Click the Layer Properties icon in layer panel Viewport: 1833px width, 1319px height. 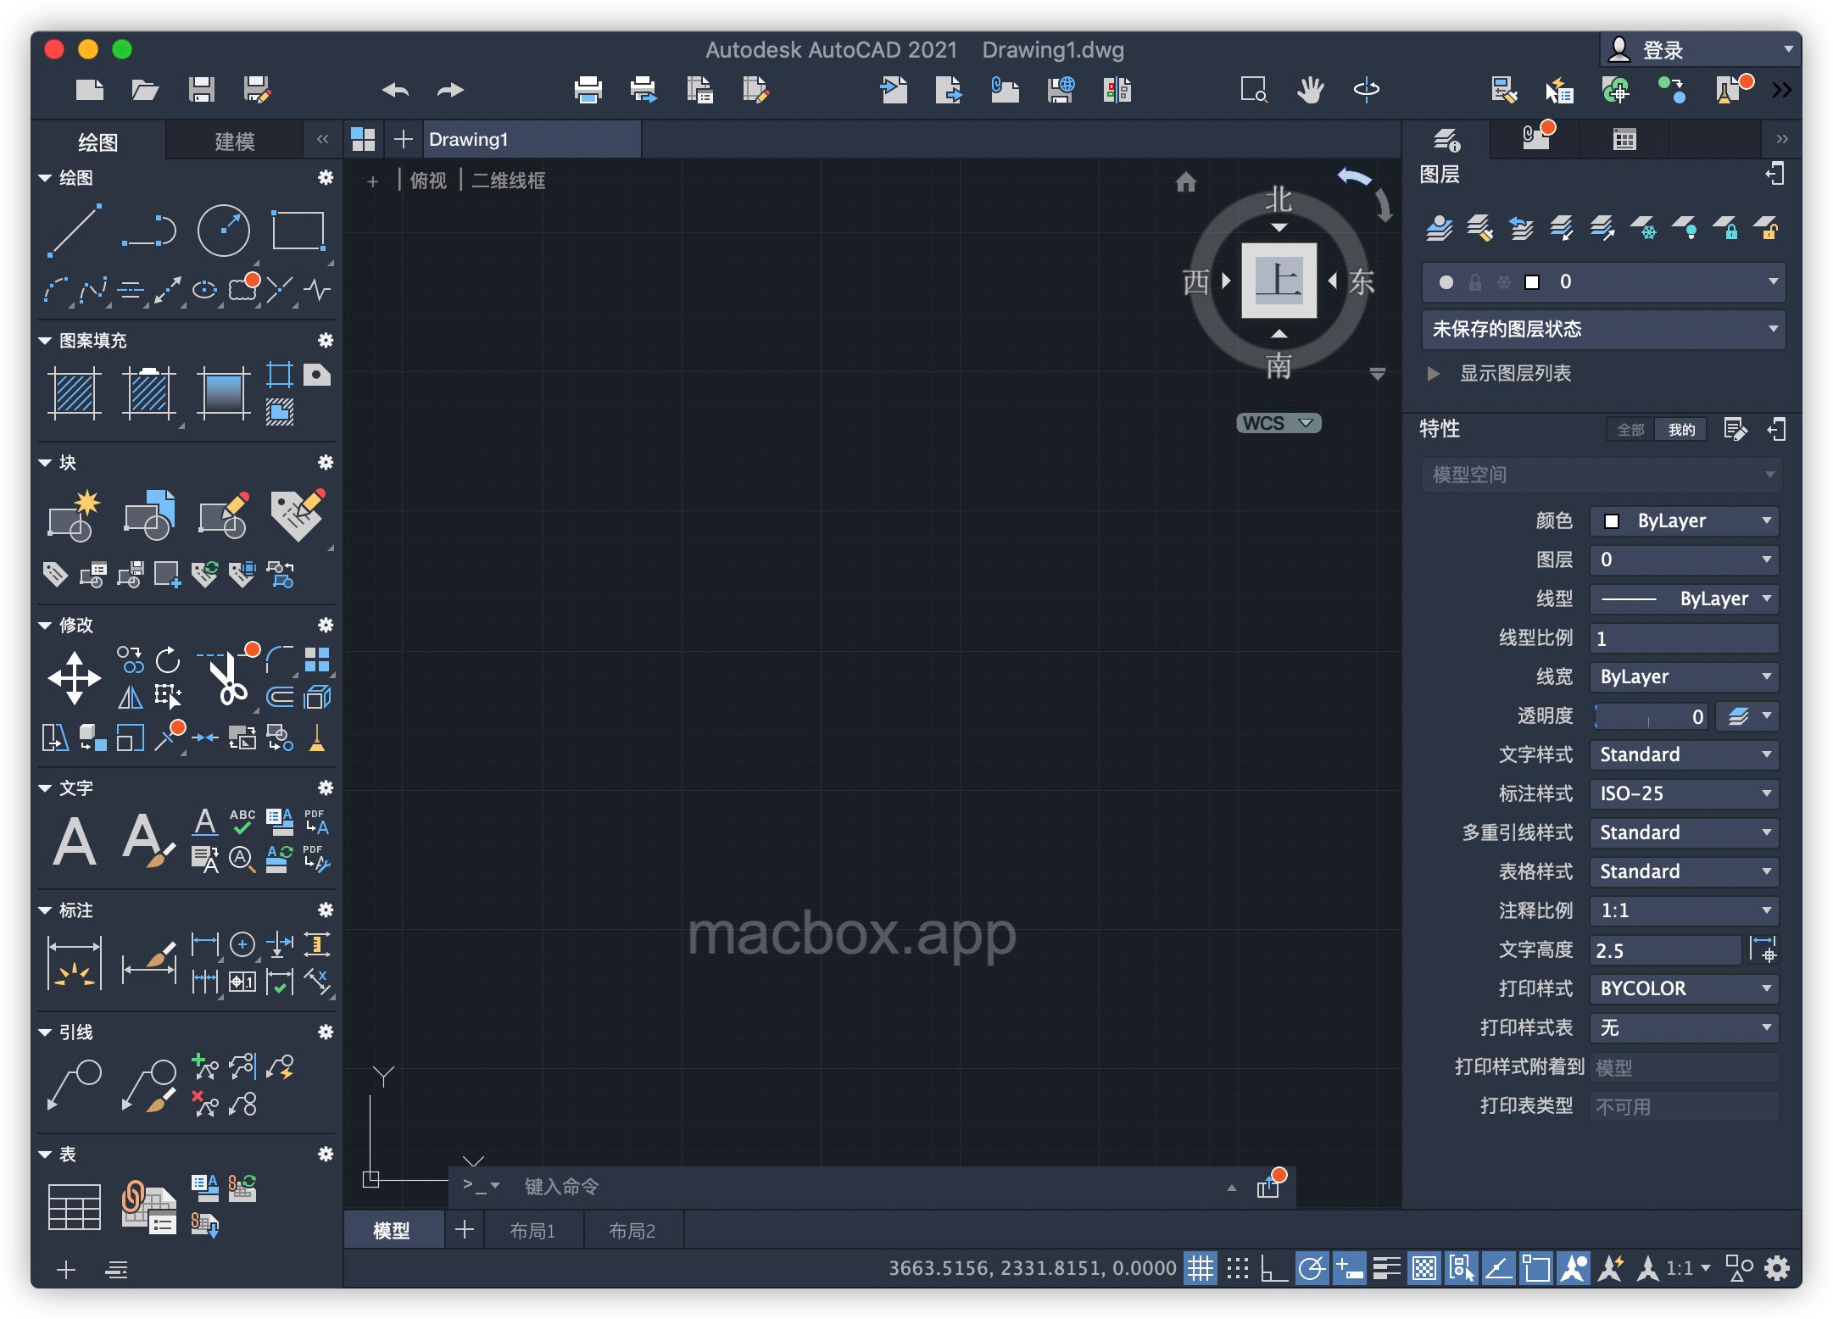point(1439,228)
